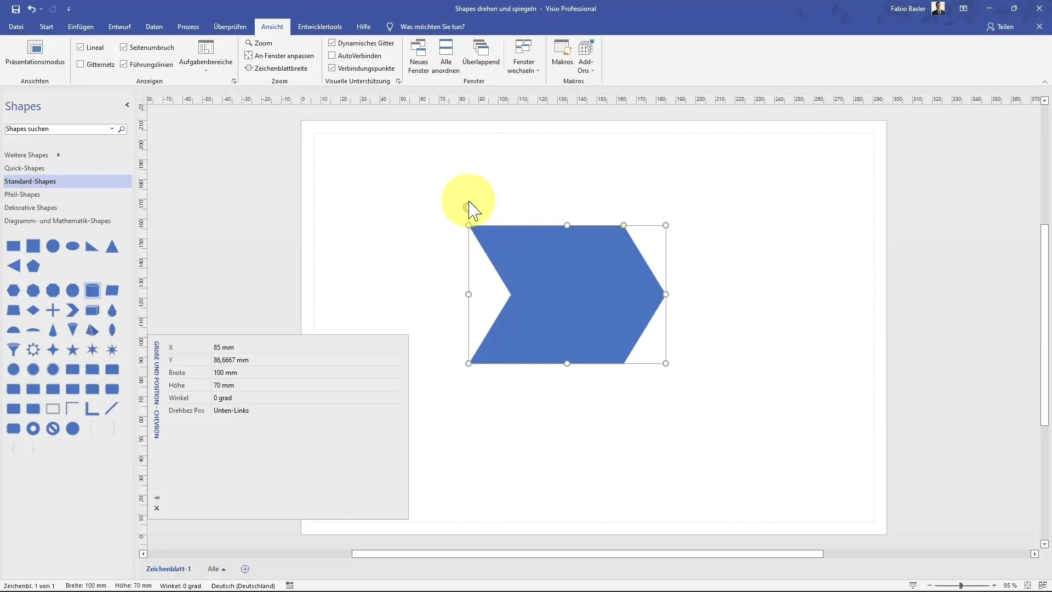Click Alle anordnen windows
The image size is (1052, 592).
pos(446,56)
